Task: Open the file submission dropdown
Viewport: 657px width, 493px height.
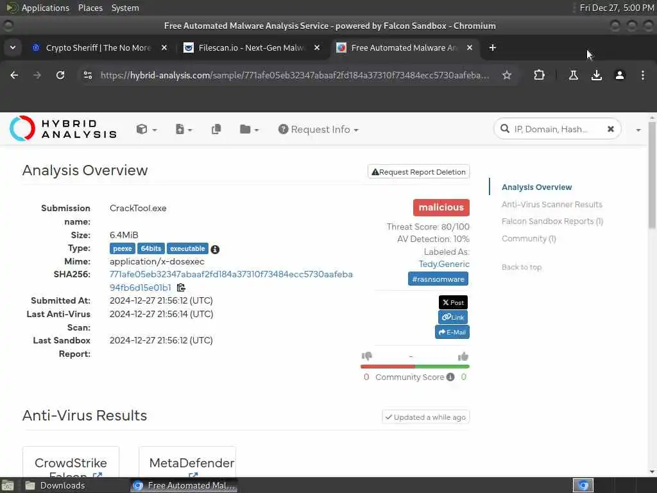Action: pos(183,129)
